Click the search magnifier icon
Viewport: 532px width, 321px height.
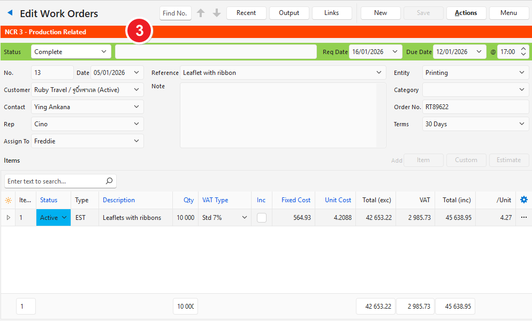[109, 181]
